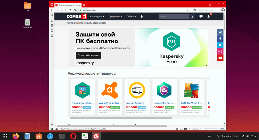
Task: Open the address bar history dropdown
Action: click(x=191, y=10)
